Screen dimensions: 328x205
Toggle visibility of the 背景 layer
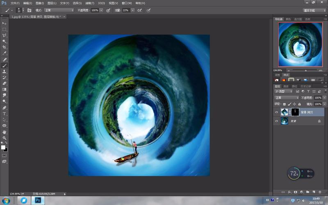pos(276,121)
